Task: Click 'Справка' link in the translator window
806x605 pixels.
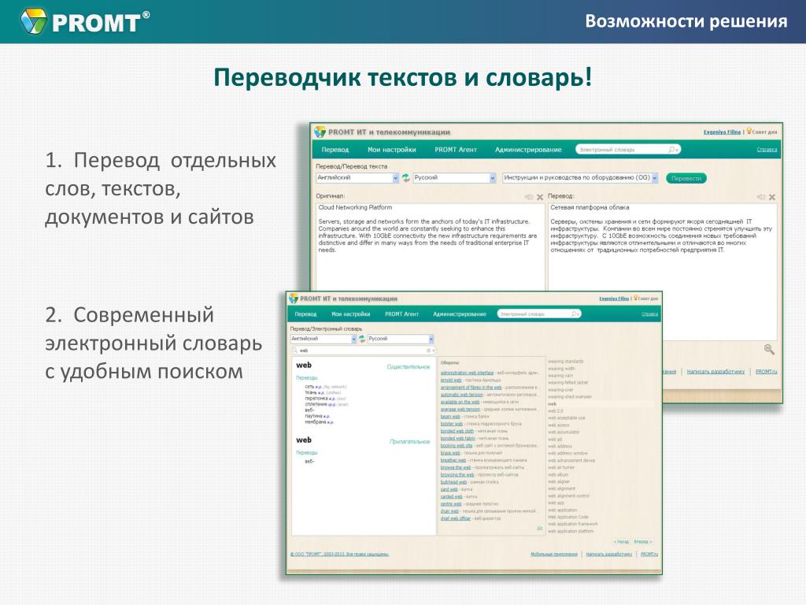Action: [x=767, y=150]
